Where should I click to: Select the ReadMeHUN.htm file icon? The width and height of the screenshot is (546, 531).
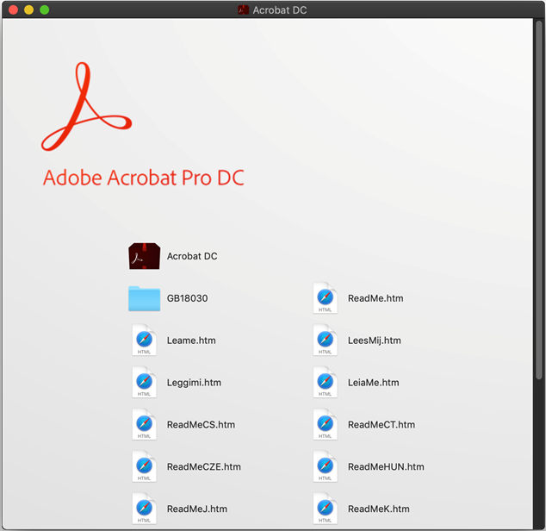pyautogui.click(x=326, y=467)
